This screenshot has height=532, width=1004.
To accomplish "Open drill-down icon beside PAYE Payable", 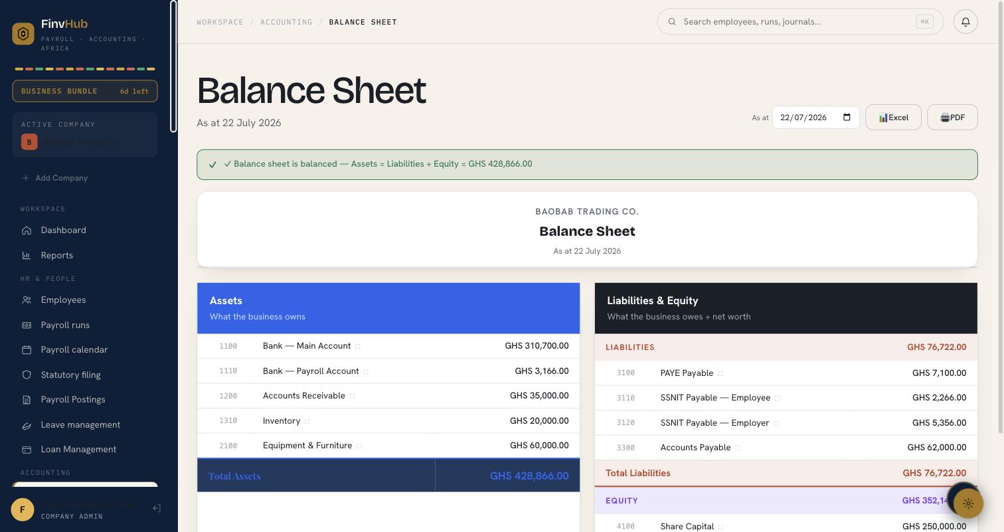I will pyautogui.click(x=720, y=374).
